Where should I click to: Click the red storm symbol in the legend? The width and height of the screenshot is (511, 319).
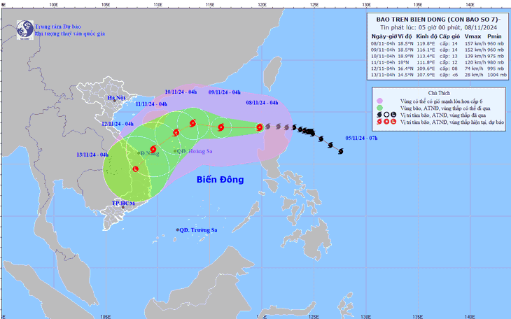(379, 122)
